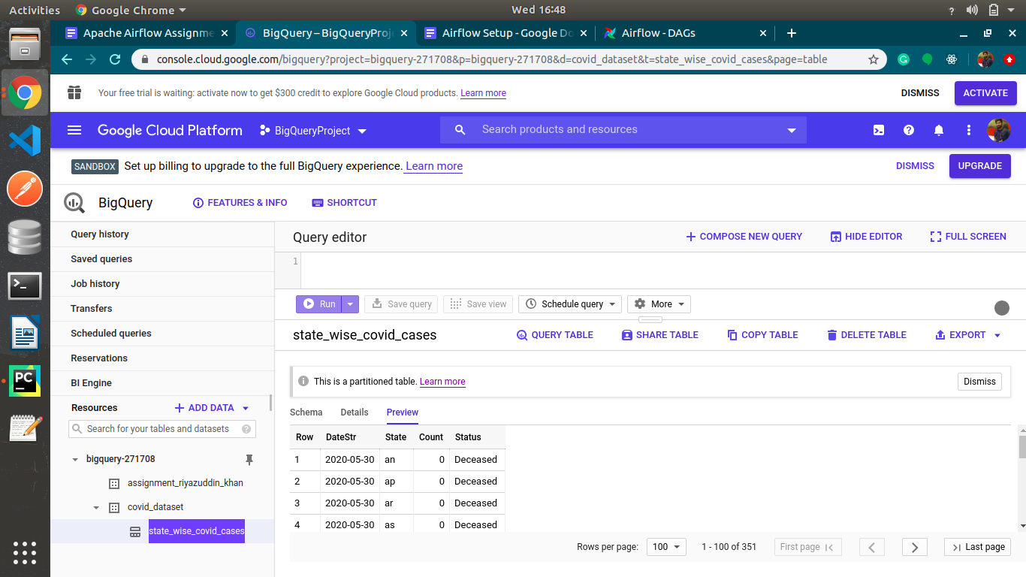Click DELETE TABLE button
The width and height of the screenshot is (1026, 577).
(x=866, y=335)
